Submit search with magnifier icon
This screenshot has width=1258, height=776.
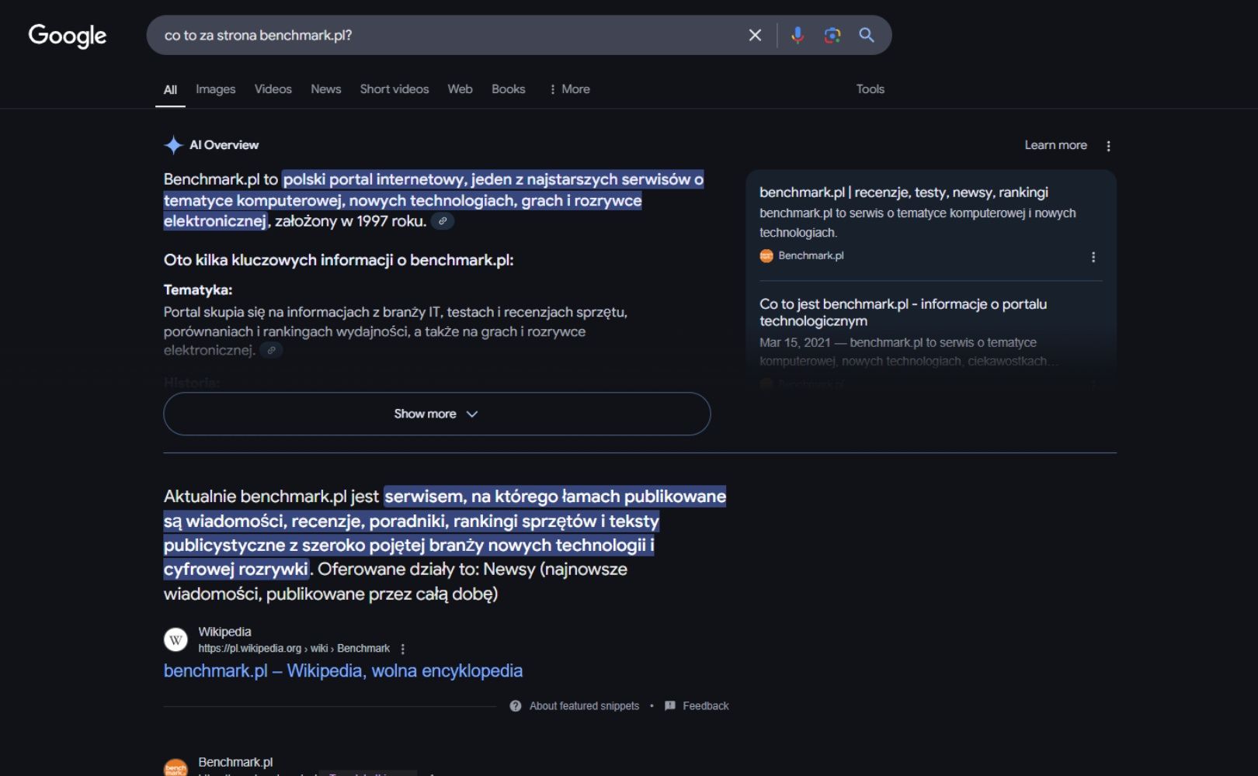pos(867,35)
